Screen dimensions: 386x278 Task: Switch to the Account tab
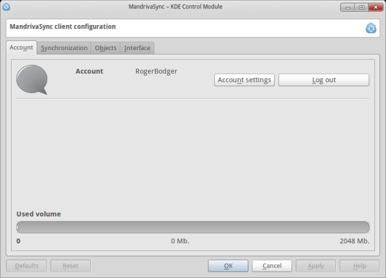tap(21, 48)
